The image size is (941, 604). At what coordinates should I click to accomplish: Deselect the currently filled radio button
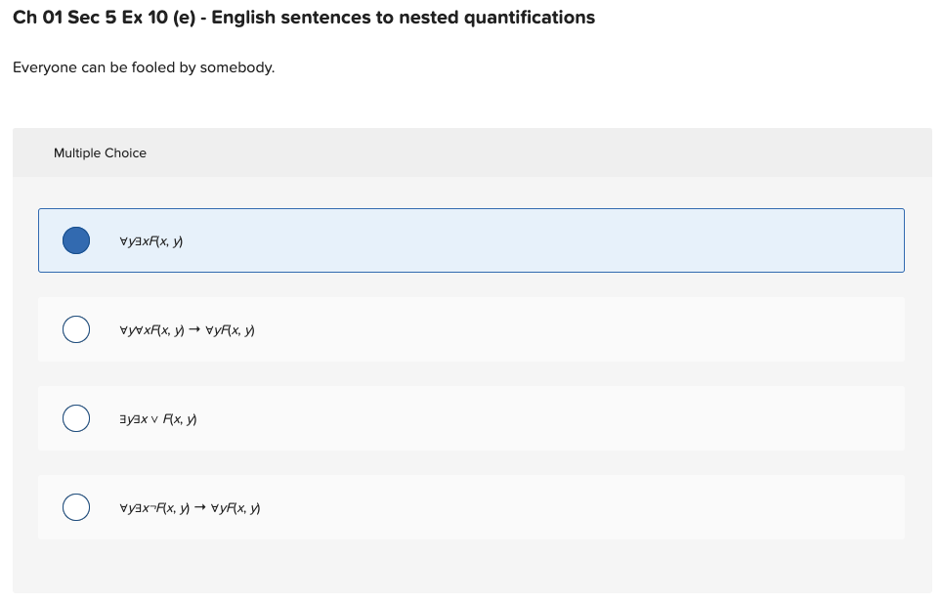75,239
